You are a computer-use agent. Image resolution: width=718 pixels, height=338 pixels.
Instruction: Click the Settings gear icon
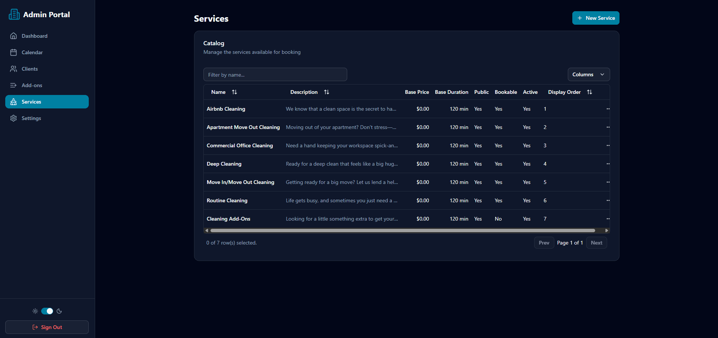coord(13,118)
